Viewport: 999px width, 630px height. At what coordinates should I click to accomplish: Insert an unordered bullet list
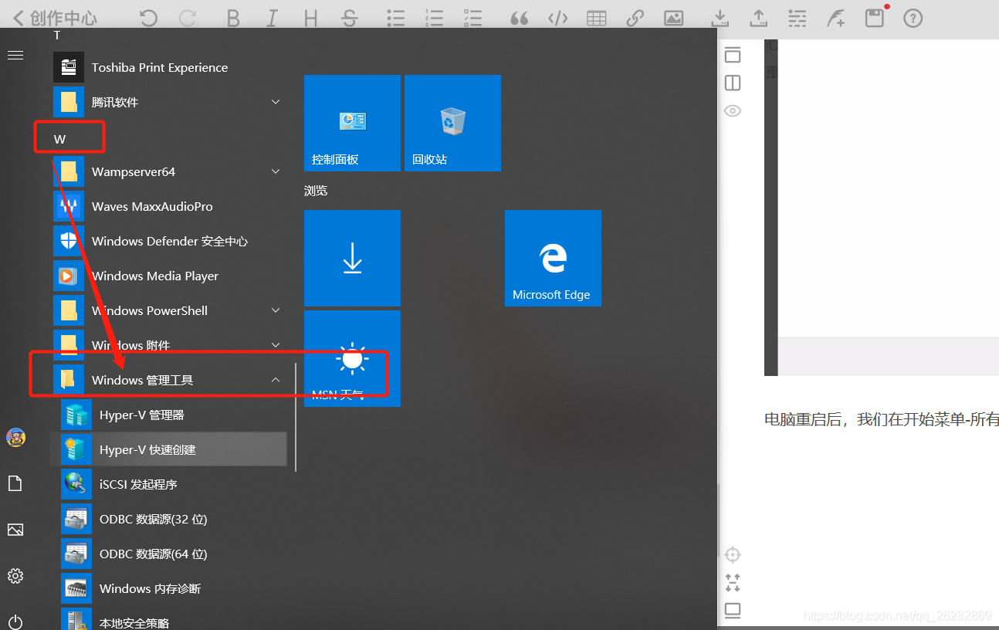(396, 18)
